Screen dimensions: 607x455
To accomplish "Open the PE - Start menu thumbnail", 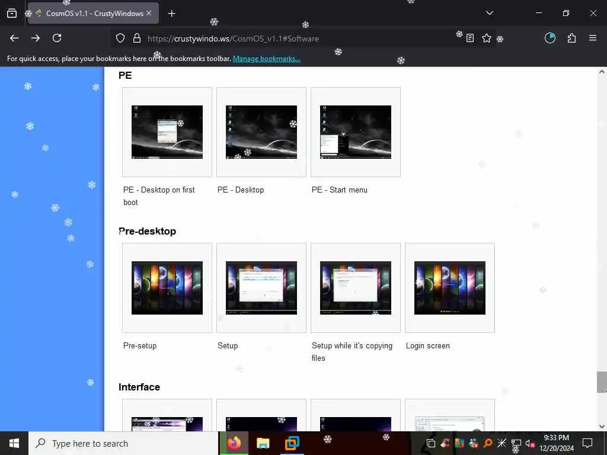I will coord(356,132).
